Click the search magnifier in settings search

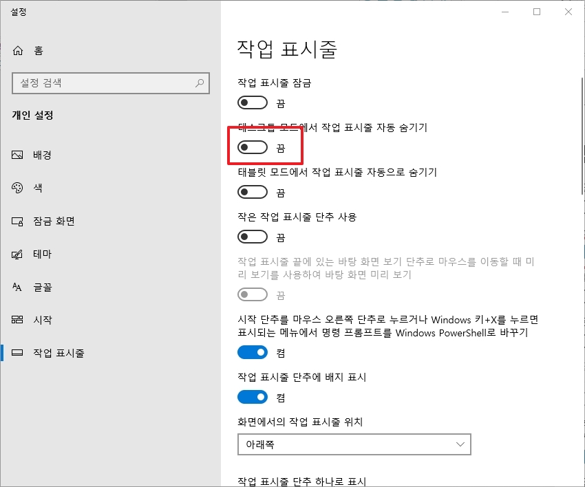tap(199, 83)
